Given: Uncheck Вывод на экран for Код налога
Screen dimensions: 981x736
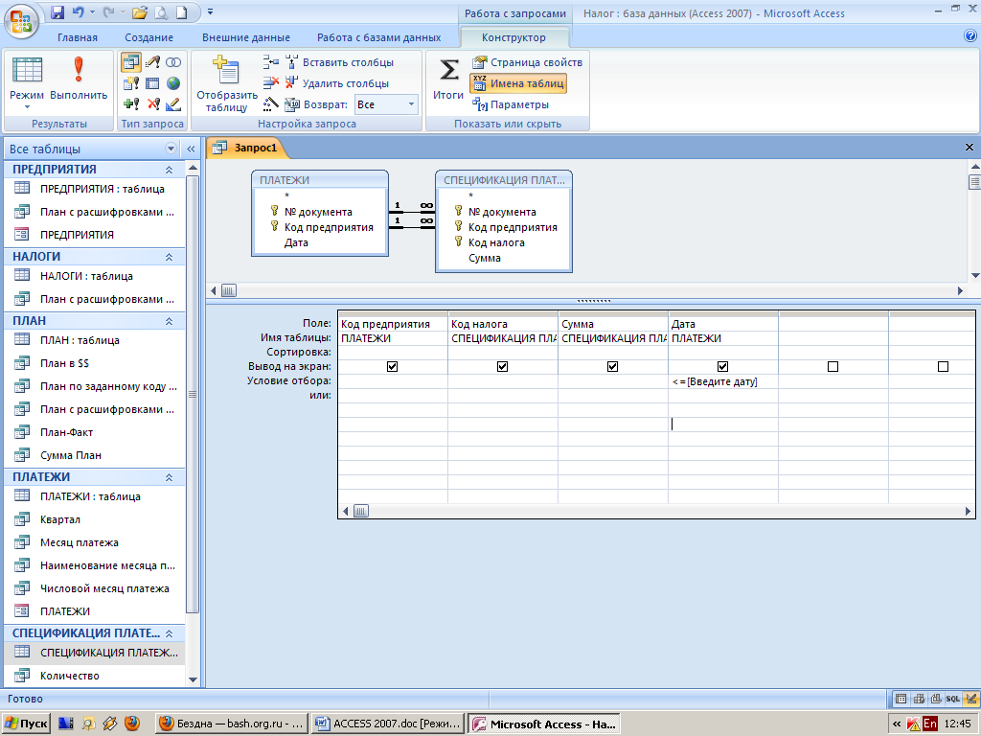Looking at the screenshot, I should coord(502,367).
